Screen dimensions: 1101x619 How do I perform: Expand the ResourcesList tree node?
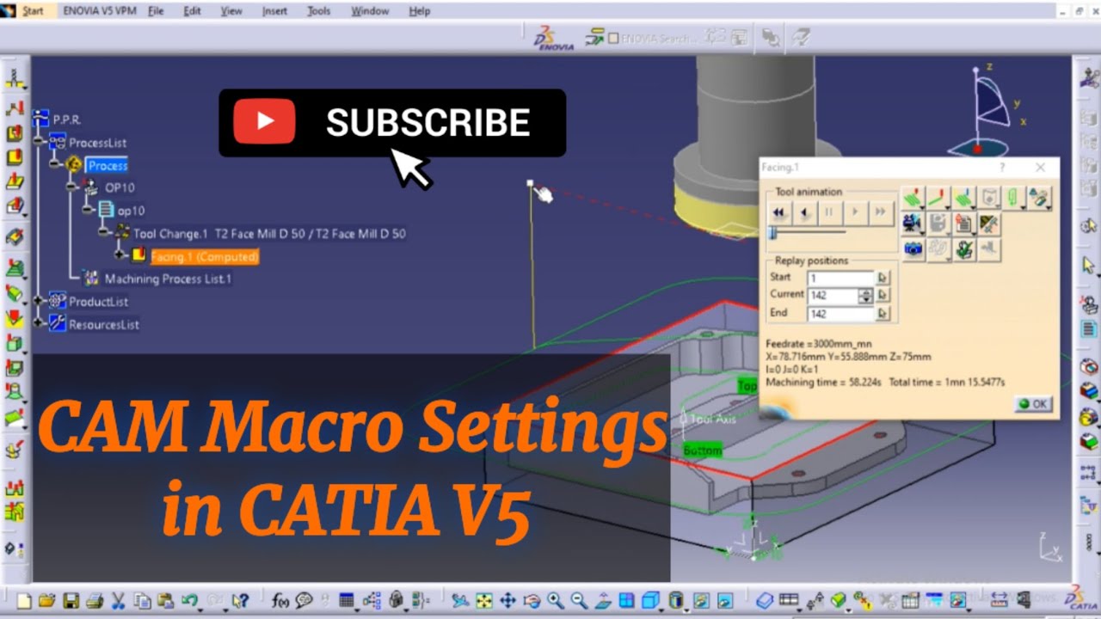pos(38,323)
